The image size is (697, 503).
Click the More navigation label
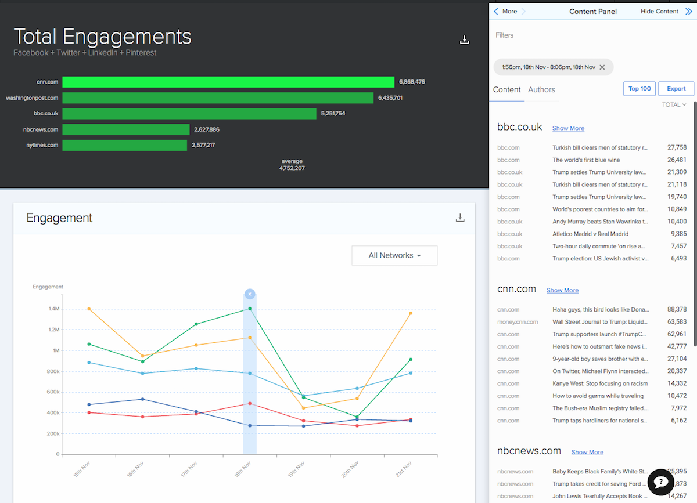[x=509, y=12]
